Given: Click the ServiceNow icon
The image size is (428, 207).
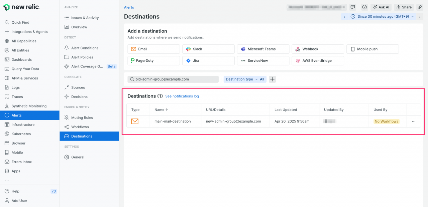Looking at the screenshot, I should [x=243, y=61].
